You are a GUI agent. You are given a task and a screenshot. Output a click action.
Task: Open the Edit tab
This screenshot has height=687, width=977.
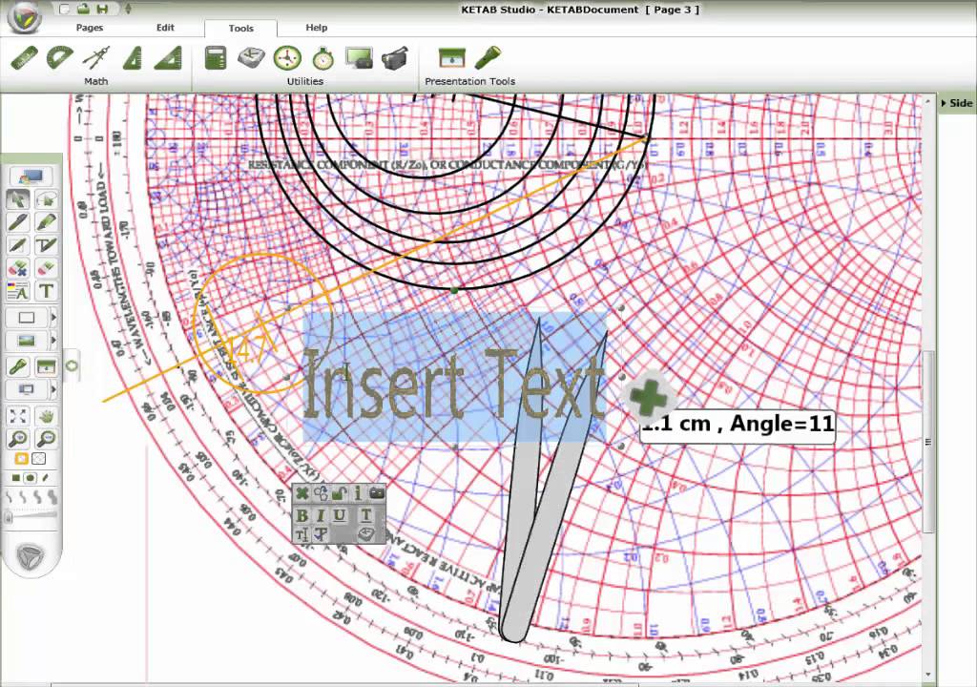(165, 28)
